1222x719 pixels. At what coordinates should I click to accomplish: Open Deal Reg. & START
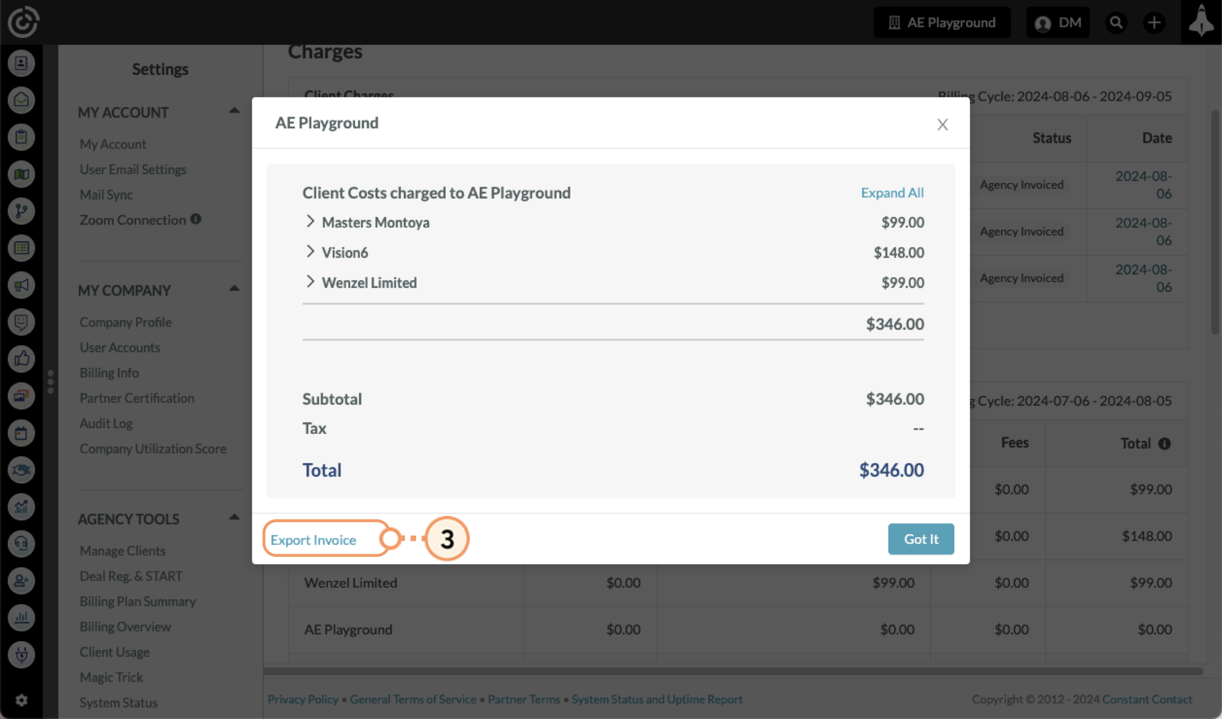tap(131, 576)
